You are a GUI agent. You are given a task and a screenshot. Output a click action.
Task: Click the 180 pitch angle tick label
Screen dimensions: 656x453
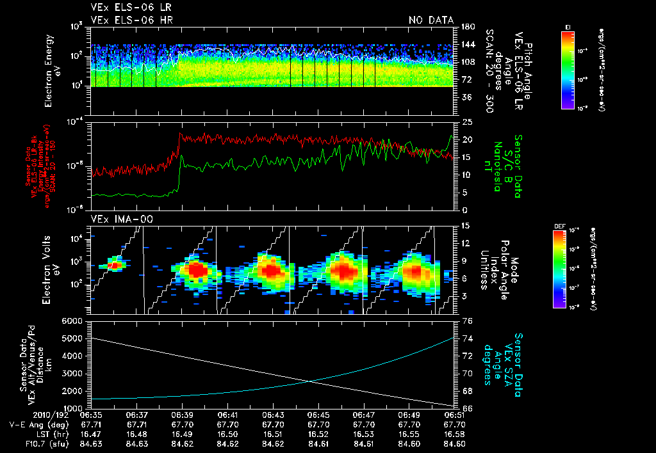coord(468,27)
